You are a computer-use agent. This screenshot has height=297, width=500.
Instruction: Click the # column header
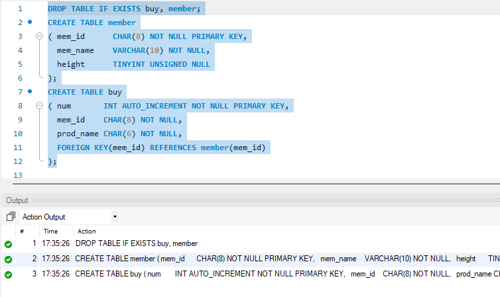[22, 231]
